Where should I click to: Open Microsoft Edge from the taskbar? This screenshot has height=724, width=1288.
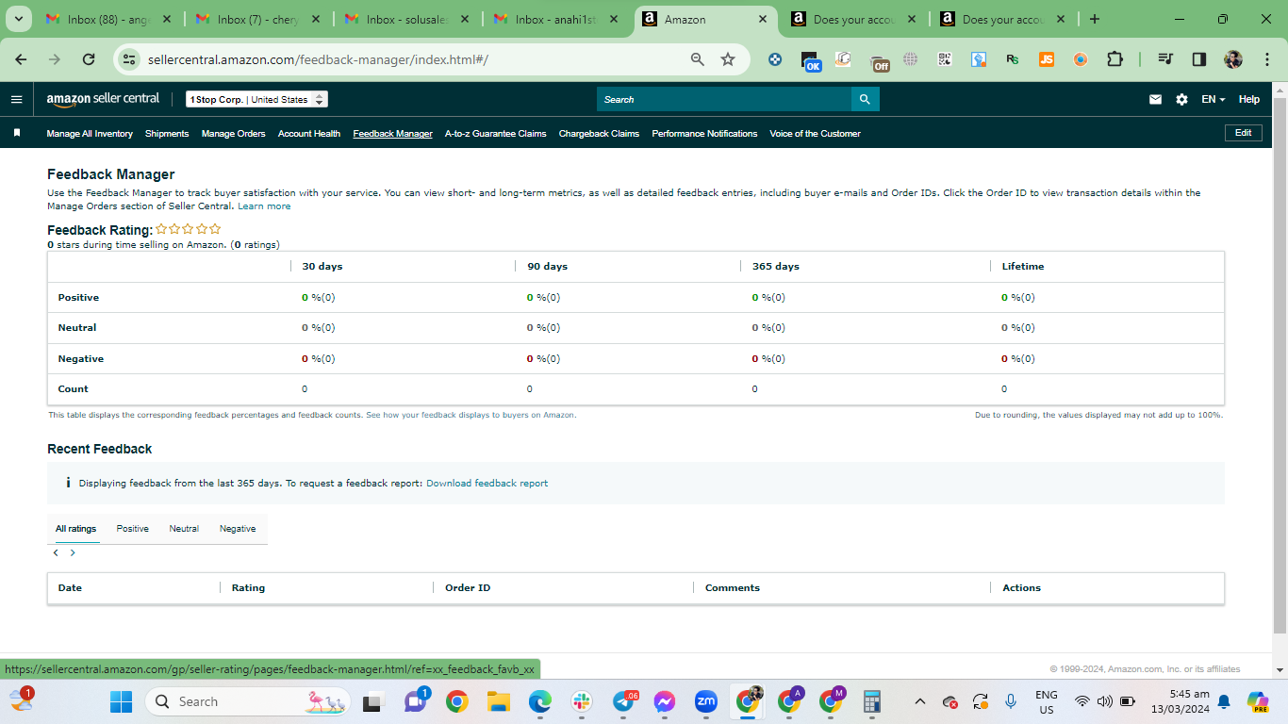[x=540, y=701]
